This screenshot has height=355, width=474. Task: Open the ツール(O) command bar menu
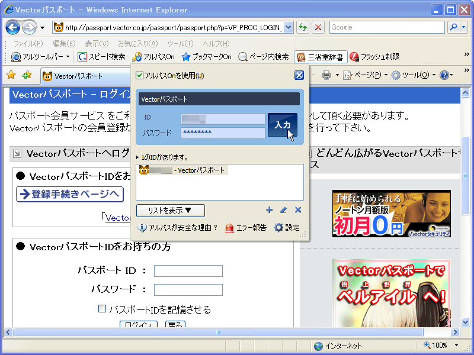tap(413, 75)
